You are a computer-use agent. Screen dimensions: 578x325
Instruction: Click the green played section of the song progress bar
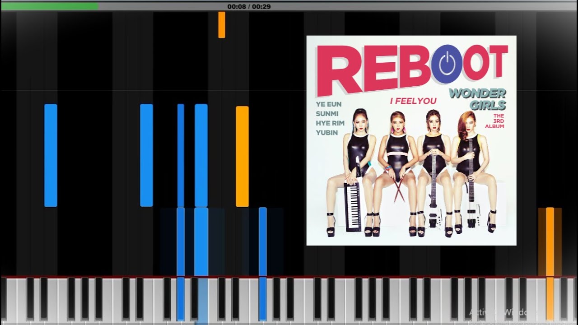(50, 6)
